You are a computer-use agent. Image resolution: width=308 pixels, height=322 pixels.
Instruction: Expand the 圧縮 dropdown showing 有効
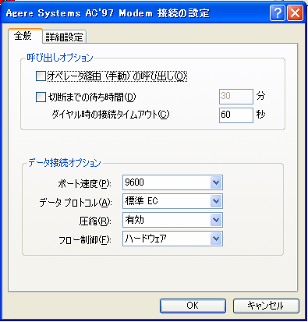[x=172, y=220]
